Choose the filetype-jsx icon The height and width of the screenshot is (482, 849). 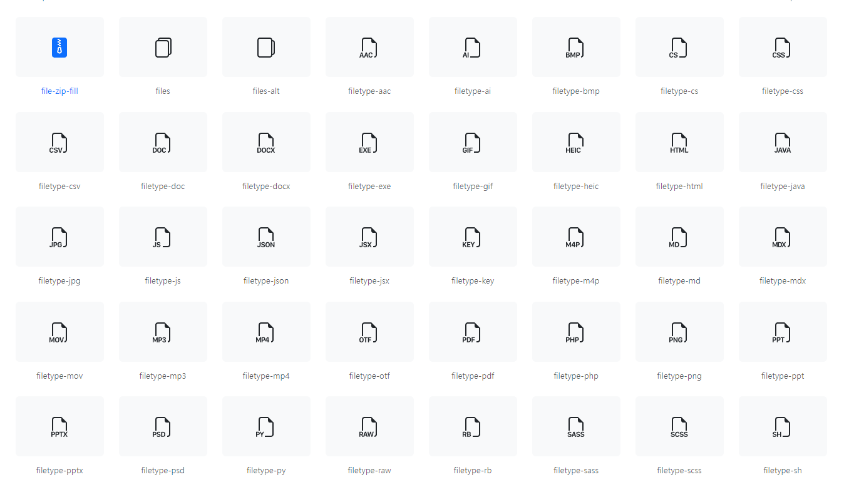tap(369, 237)
